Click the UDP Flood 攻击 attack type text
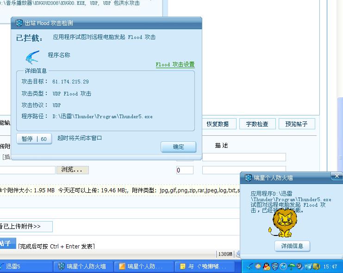 [x=72, y=94]
